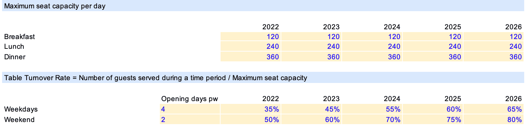Viewport: 527px width, 129px height.
Task: Select the Weekend row label
Action: coord(19,120)
